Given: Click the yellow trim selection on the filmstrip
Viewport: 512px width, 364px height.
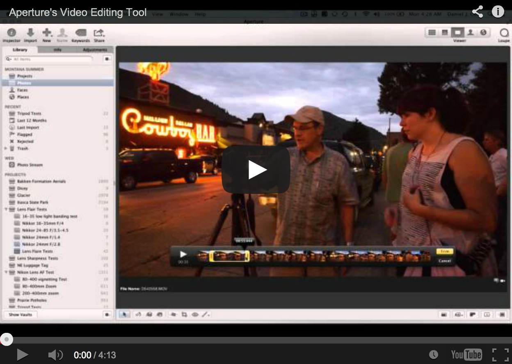Looking at the screenshot, I should pos(229,256).
